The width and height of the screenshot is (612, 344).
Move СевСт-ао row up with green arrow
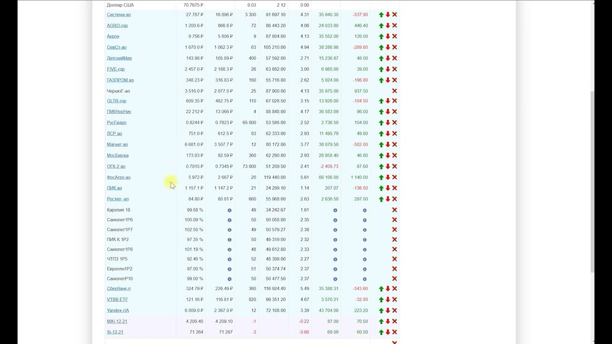tap(381, 47)
